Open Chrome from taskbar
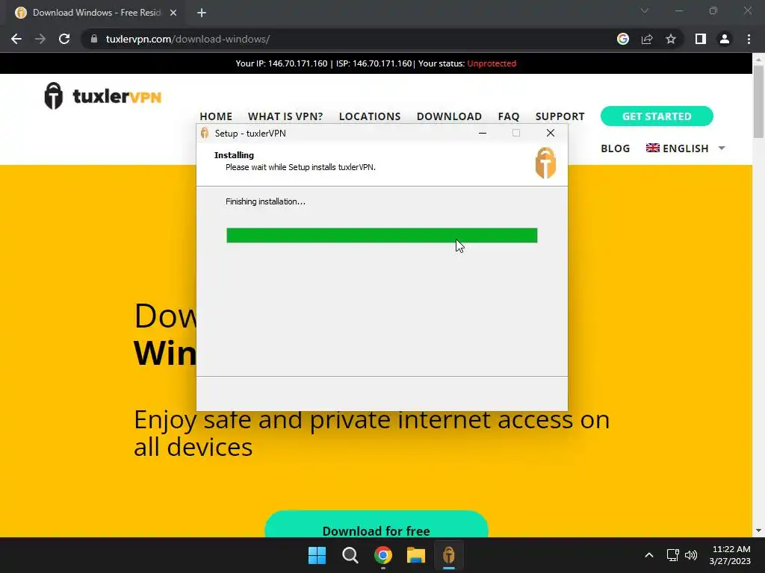The height and width of the screenshot is (573, 765). coord(383,555)
